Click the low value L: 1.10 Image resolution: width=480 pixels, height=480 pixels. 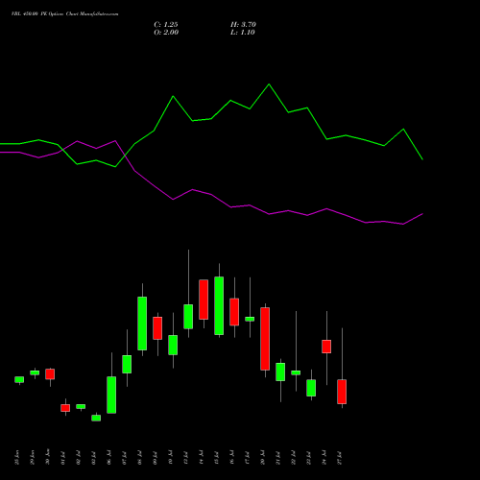(x=243, y=33)
